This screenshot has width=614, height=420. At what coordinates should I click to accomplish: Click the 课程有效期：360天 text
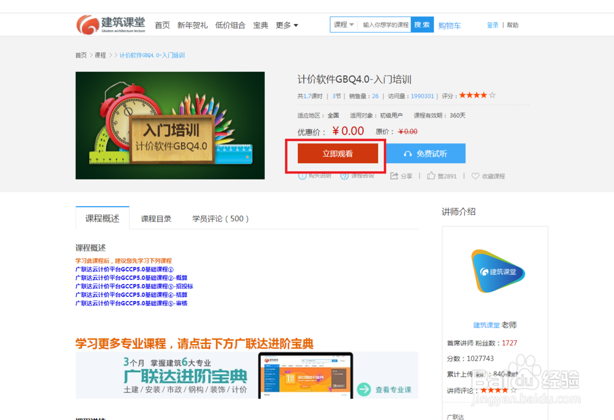click(x=440, y=116)
